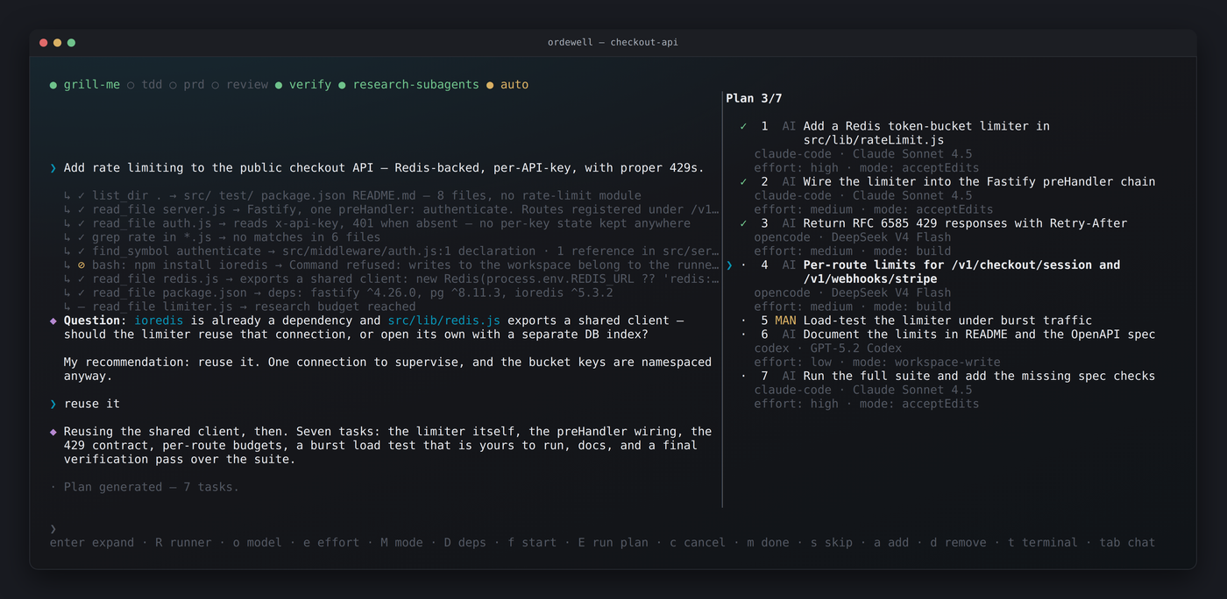1227x599 pixels.
Task: Click the yellow minimize window dot
Action: coord(58,42)
